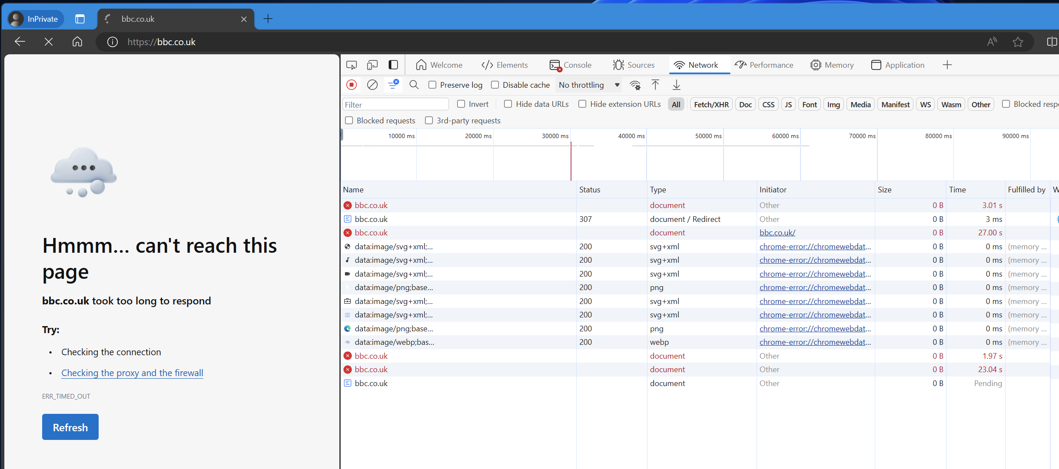The width and height of the screenshot is (1059, 469).
Task: Export HAR file download icon
Action: click(x=677, y=85)
